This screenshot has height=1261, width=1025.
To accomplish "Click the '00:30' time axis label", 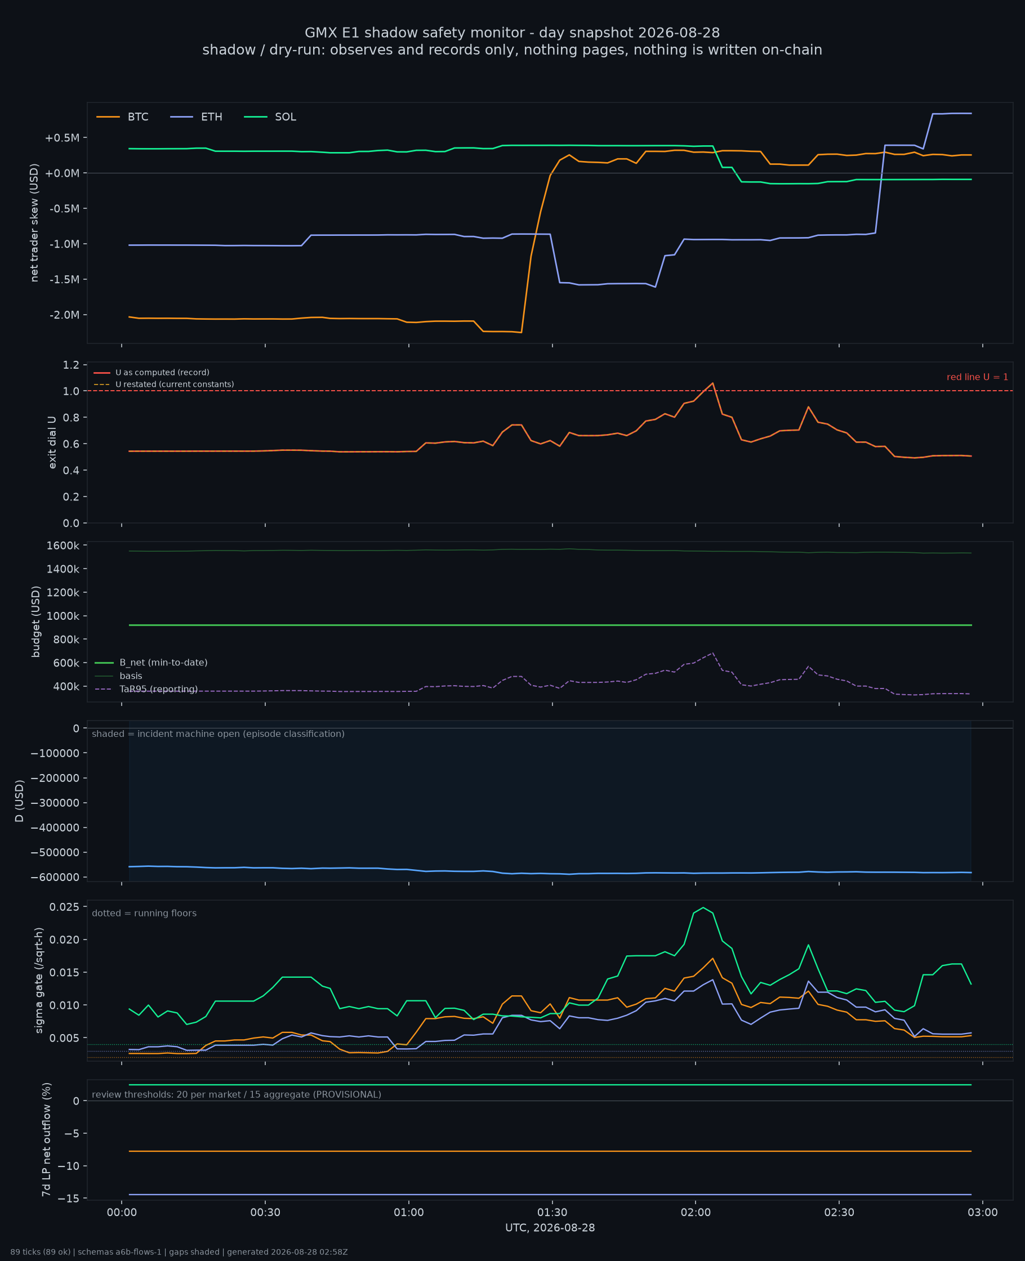I will (265, 1213).
